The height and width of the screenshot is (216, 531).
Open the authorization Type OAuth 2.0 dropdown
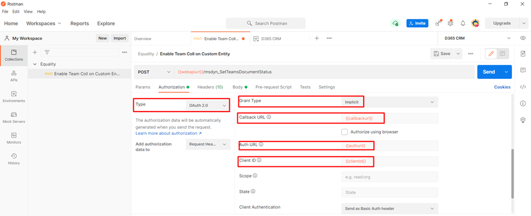tap(207, 105)
